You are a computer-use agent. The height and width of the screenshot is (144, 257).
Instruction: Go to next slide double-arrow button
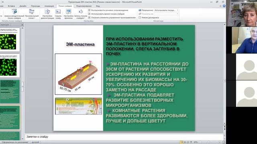point(224,129)
